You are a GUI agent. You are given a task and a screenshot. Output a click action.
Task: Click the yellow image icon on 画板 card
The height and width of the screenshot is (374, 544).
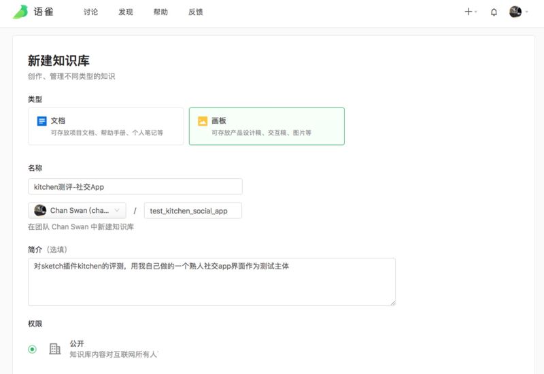pos(203,121)
